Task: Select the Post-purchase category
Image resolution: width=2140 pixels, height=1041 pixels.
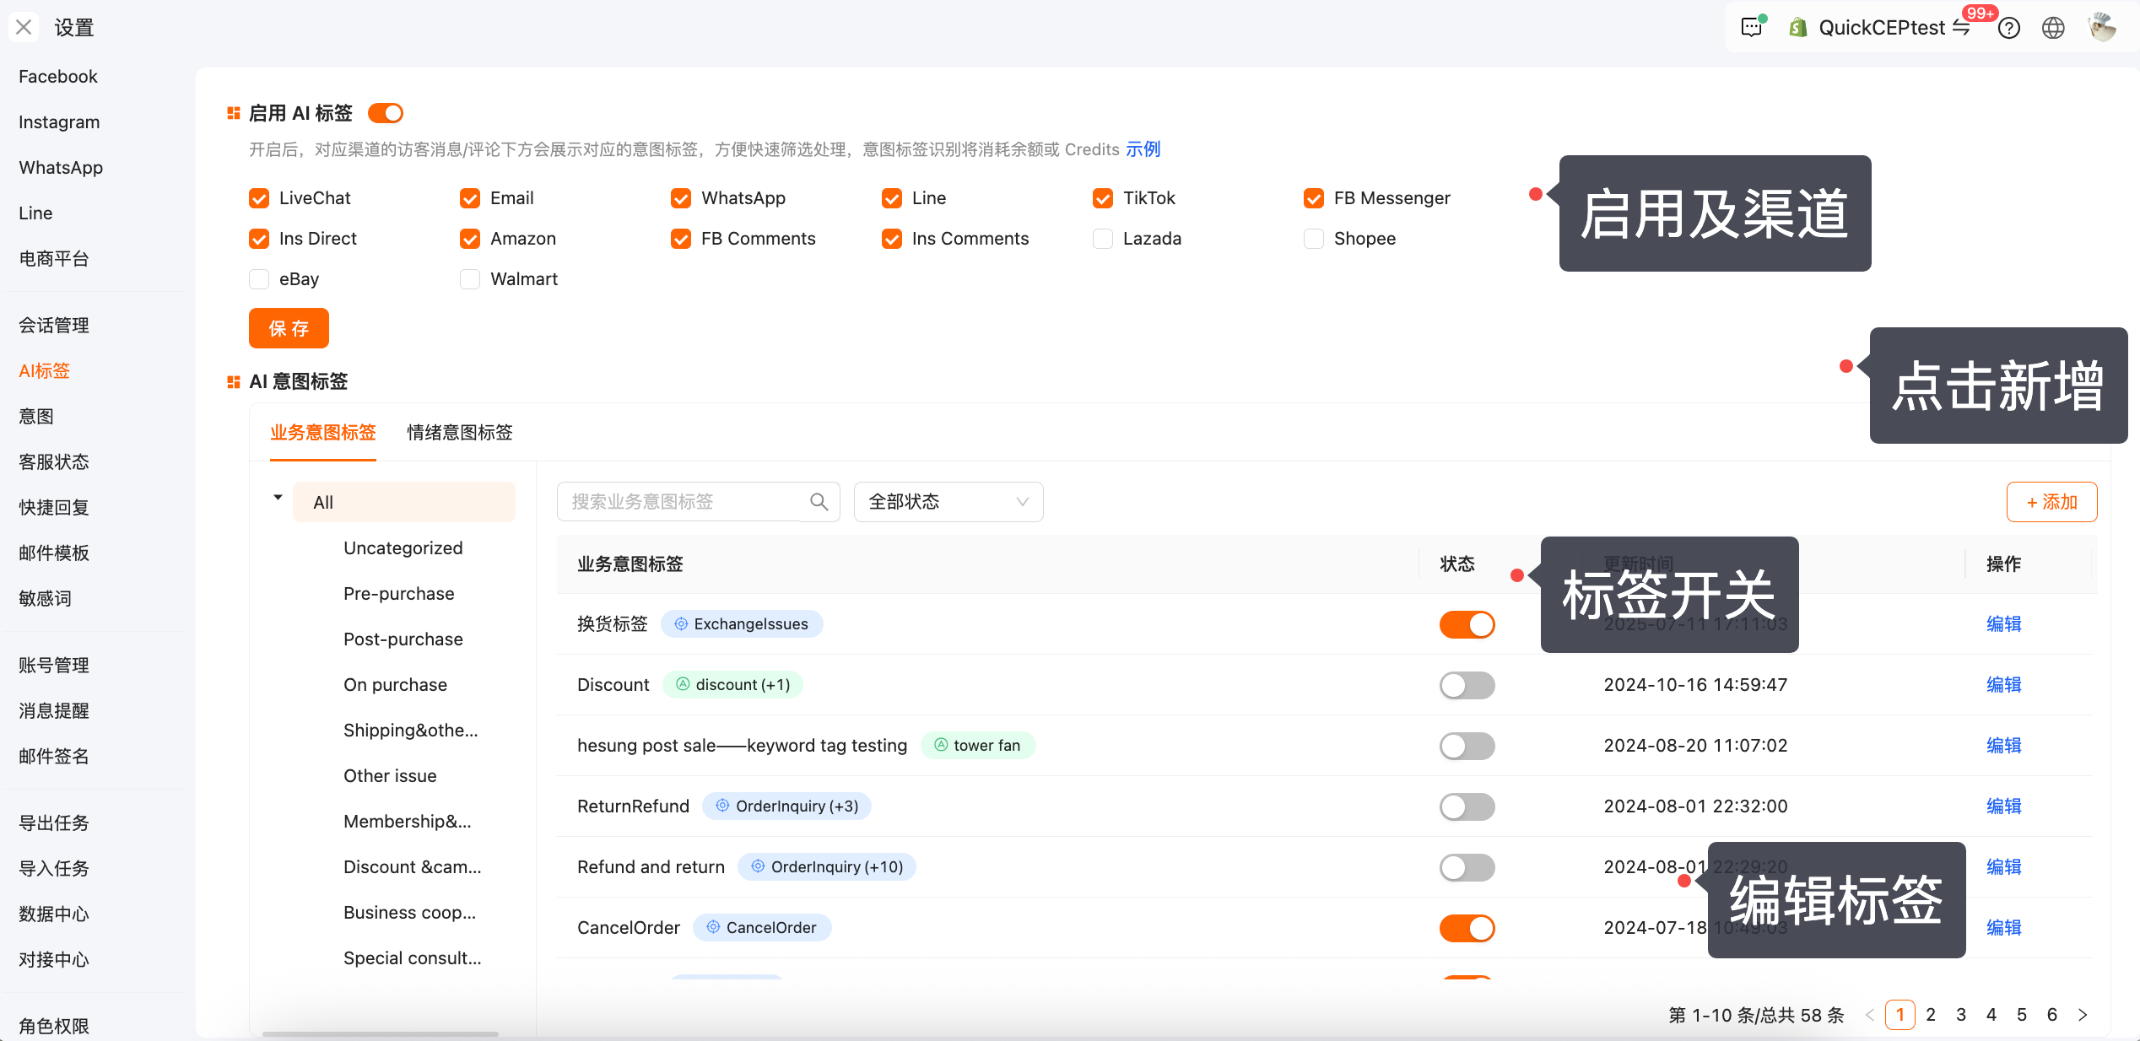Action: 403,639
